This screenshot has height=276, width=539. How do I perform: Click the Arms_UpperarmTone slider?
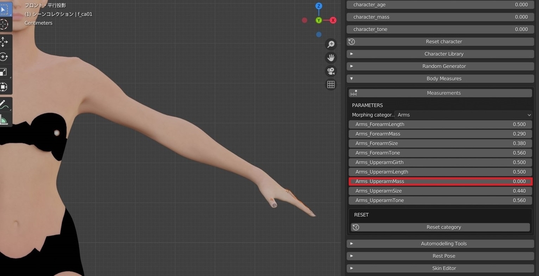tap(440, 200)
